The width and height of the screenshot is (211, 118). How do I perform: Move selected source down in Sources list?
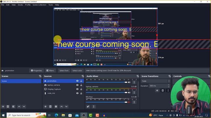click(66, 107)
